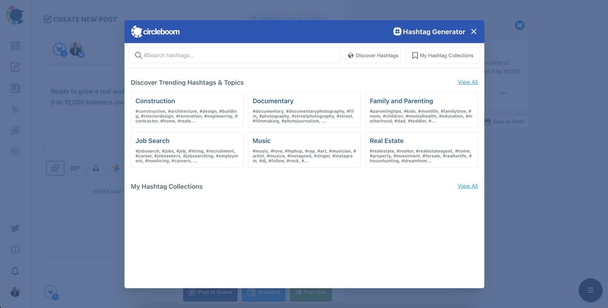Choose the Family and Parenting topic card

tap(421, 110)
